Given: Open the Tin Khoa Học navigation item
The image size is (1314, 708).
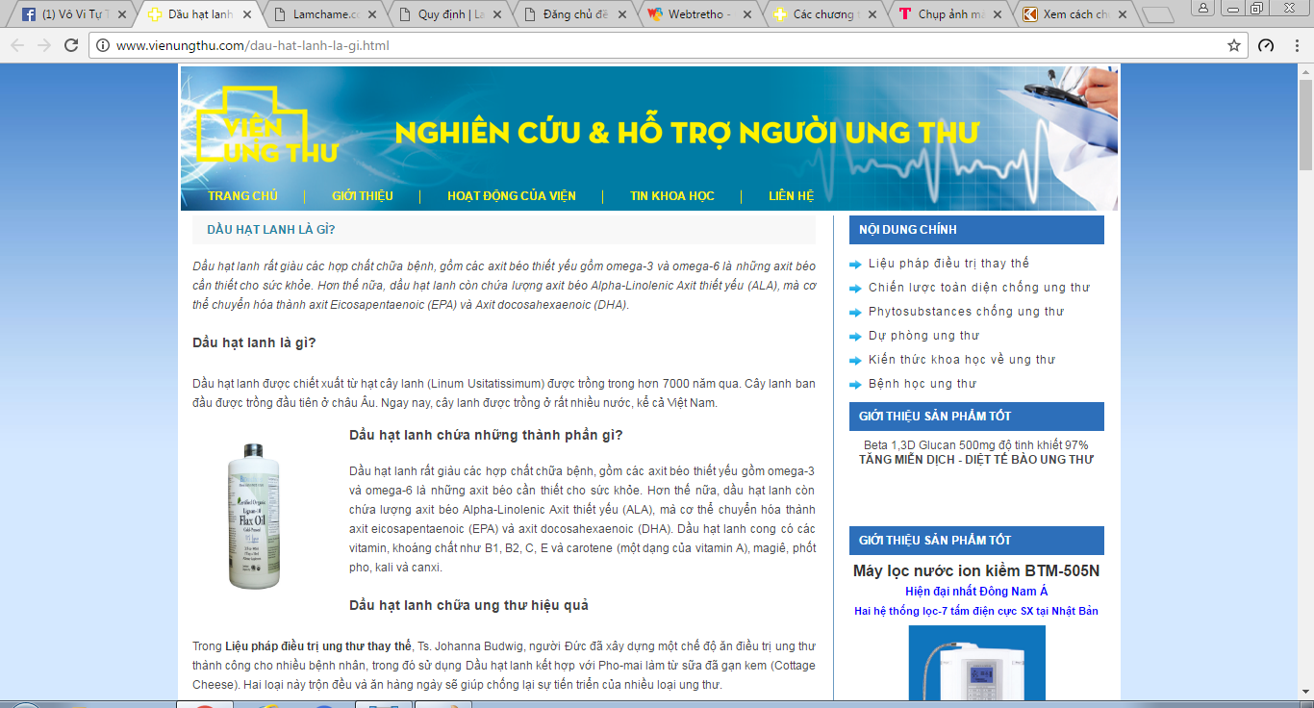Looking at the screenshot, I should pyautogui.click(x=671, y=196).
